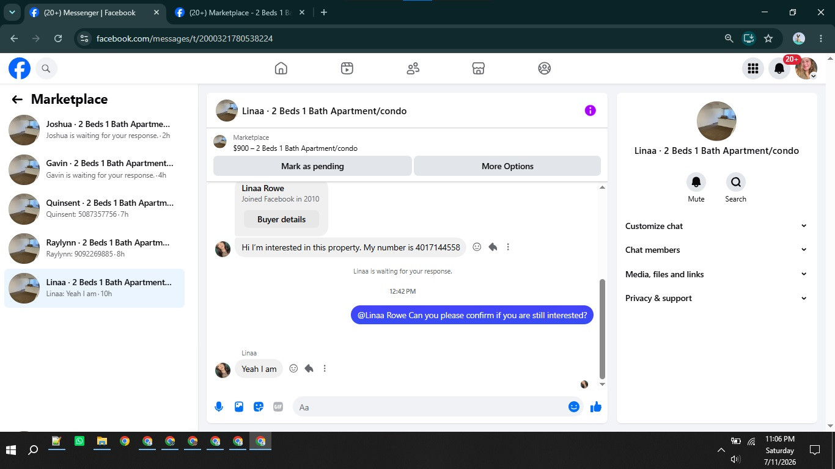Screen dimensions: 835x469
Task: Open the $900 Marketplace listing link
Action: tap(295, 148)
